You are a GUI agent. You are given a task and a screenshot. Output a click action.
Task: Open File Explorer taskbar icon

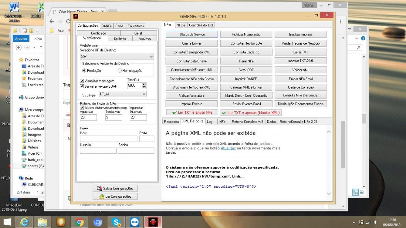(42, 222)
